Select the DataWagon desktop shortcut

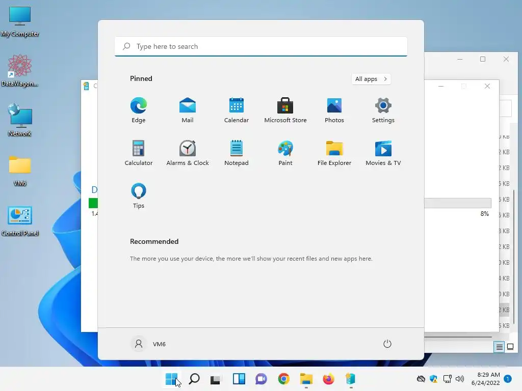pyautogui.click(x=20, y=70)
